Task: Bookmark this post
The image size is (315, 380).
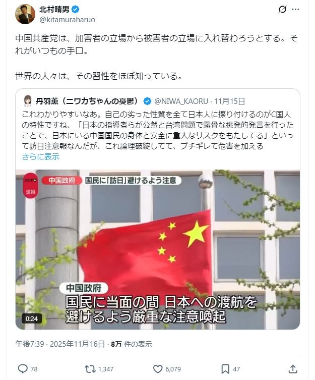Action: (225, 369)
